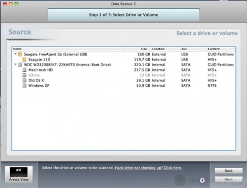The image size is (247, 188).
Task: Click the Bus column header
Action: click(193, 49)
